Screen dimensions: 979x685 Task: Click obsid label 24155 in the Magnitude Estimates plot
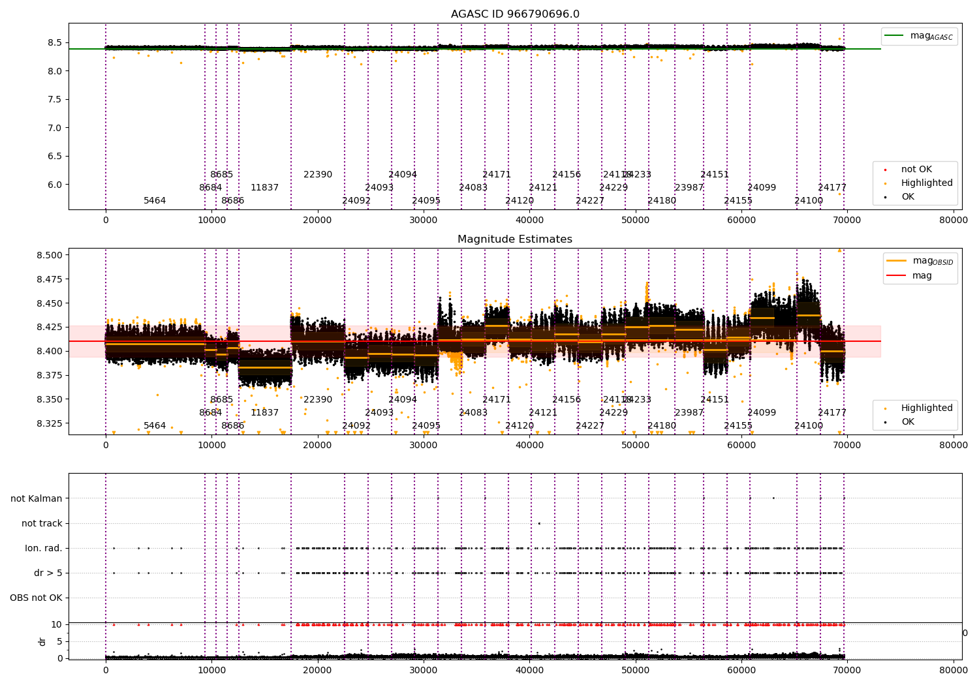738,425
